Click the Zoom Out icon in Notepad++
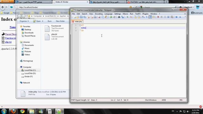The height and width of the screenshot is (114, 203). pyautogui.click(x=131, y=17)
